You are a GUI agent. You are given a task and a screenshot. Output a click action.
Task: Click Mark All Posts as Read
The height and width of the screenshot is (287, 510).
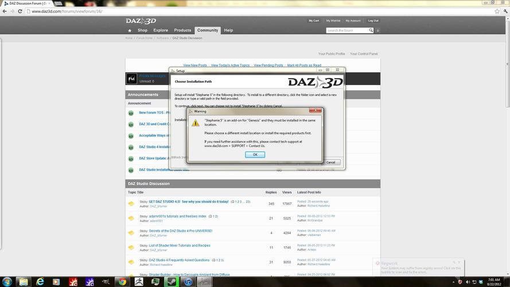tap(304, 65)
